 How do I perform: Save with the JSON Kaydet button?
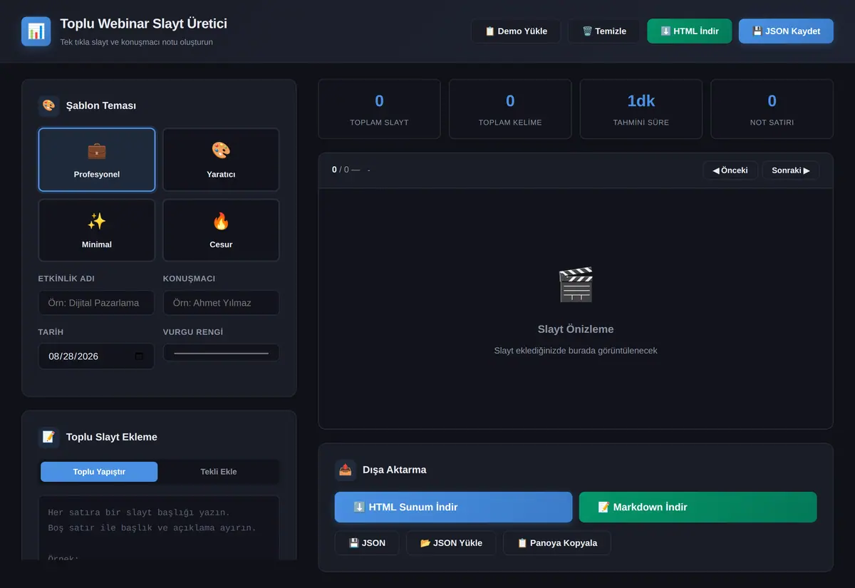[786, 31]
